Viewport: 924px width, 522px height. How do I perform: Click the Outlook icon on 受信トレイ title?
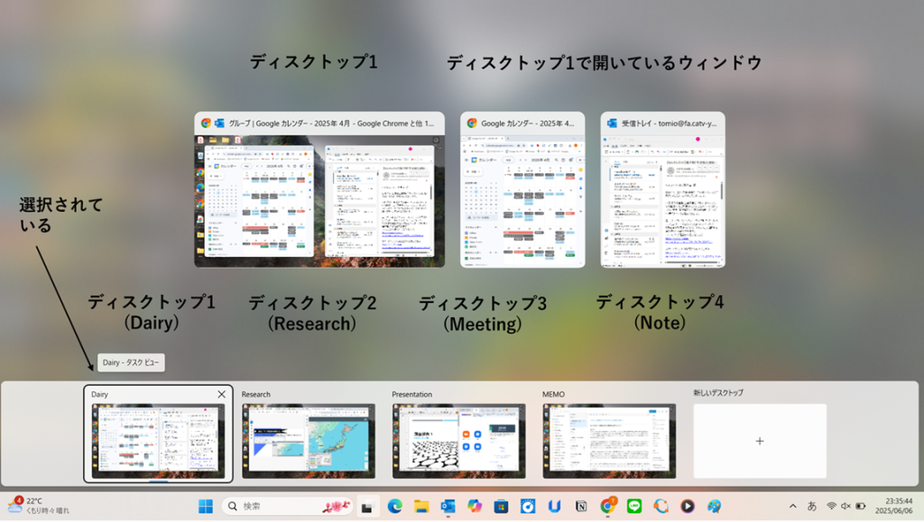tap(612, 123)
